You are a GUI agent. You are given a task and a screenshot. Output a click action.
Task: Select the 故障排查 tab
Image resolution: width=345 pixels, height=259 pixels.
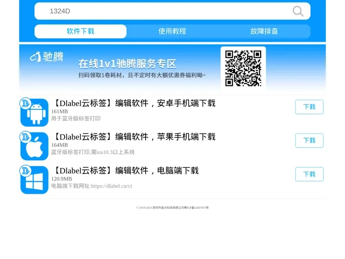(x=264, y=31)
